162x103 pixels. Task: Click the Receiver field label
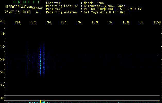click(x=53, y=9)
